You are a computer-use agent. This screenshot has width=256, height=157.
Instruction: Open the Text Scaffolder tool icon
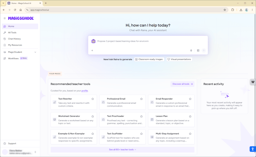point(103,137)
